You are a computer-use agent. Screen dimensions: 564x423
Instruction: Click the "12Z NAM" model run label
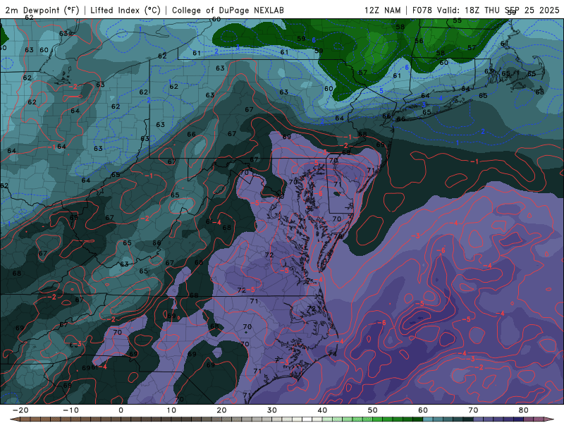(x=382, y=10)
